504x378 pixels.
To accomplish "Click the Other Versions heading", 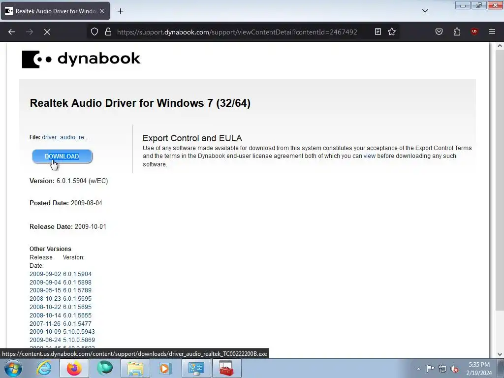I will tap(51, 249).
